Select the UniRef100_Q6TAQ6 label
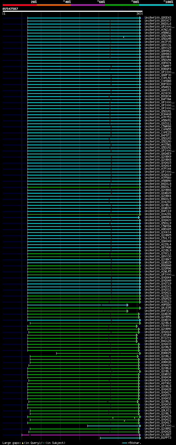Screen dimensions: 176x445 pos(158,247)
